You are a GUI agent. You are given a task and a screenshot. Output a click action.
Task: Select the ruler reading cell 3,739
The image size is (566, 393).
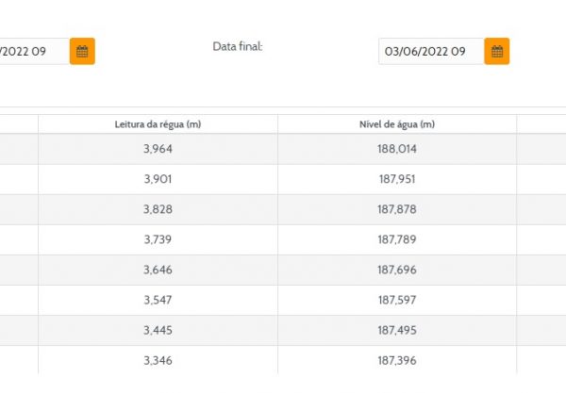click(x=158, y=239)
